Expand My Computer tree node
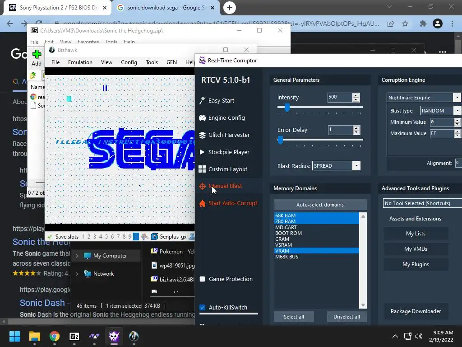Screen dimensions: 462x347 pyautogui.click(x=77, y=256)
